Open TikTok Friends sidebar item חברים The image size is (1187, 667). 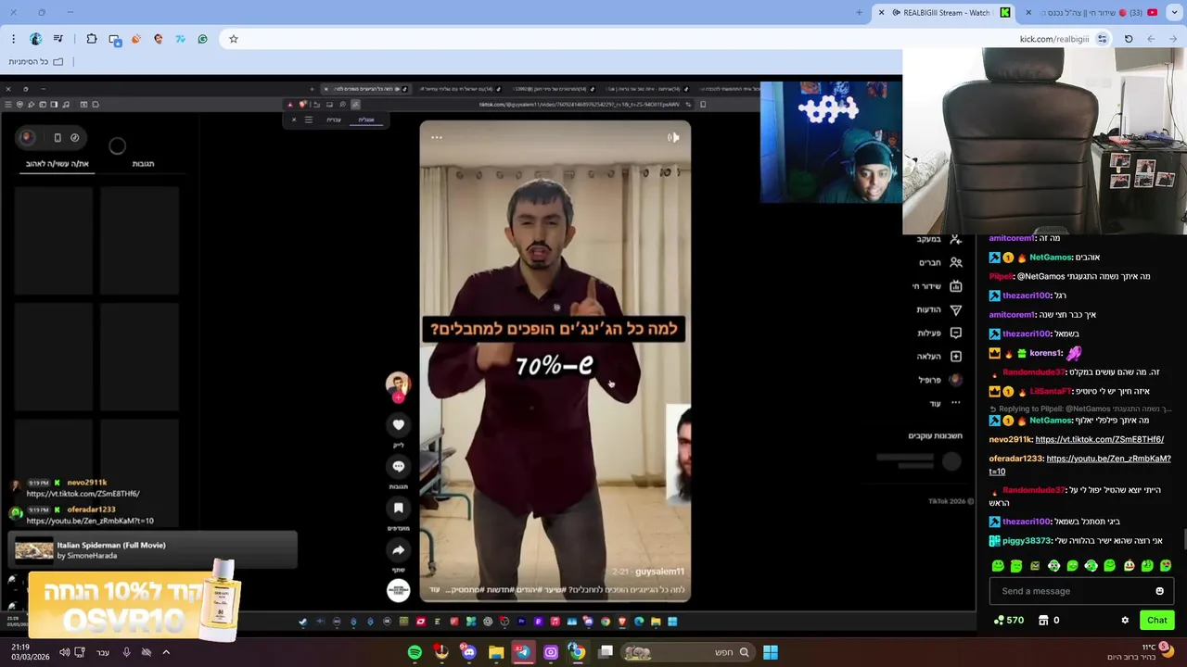point(938,262)
